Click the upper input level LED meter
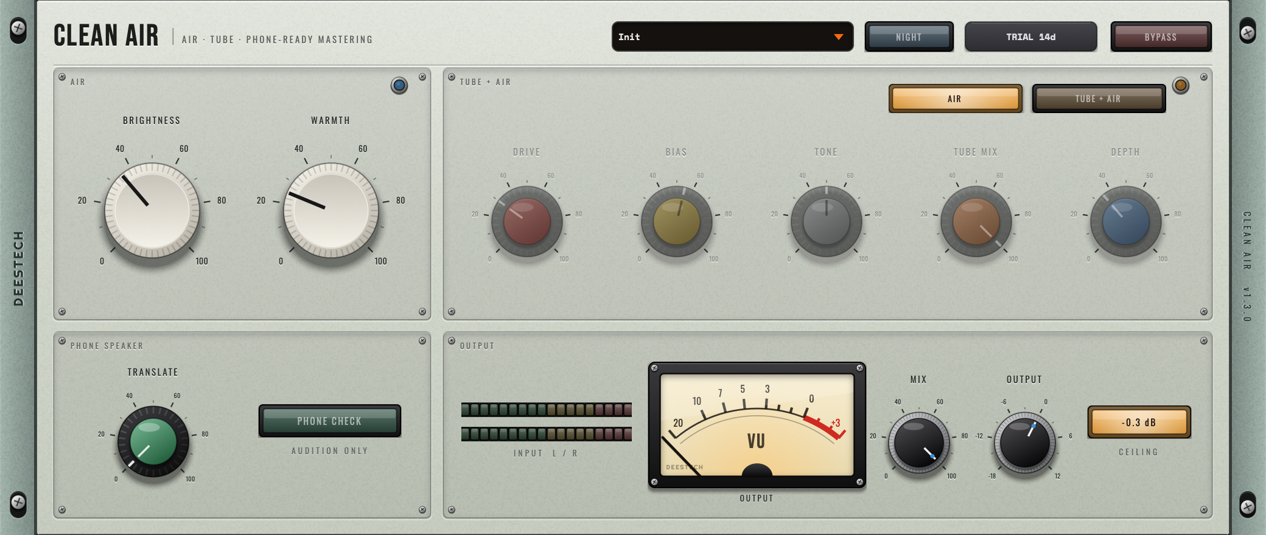 click(x=547, y=410)
